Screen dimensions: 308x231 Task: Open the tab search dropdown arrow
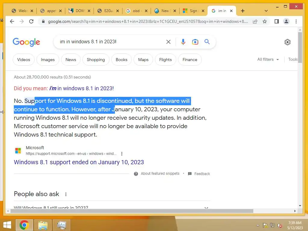pos(266,11)
